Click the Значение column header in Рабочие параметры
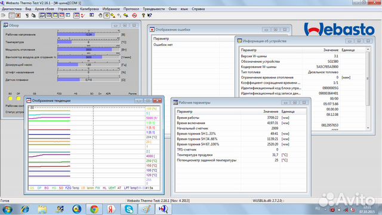 point(270,112)
